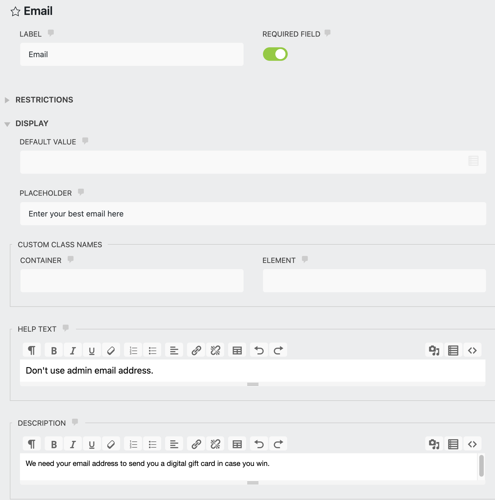Open the field list in Default Value input
The width and height of the screenshot is (495, 500).
473,161
